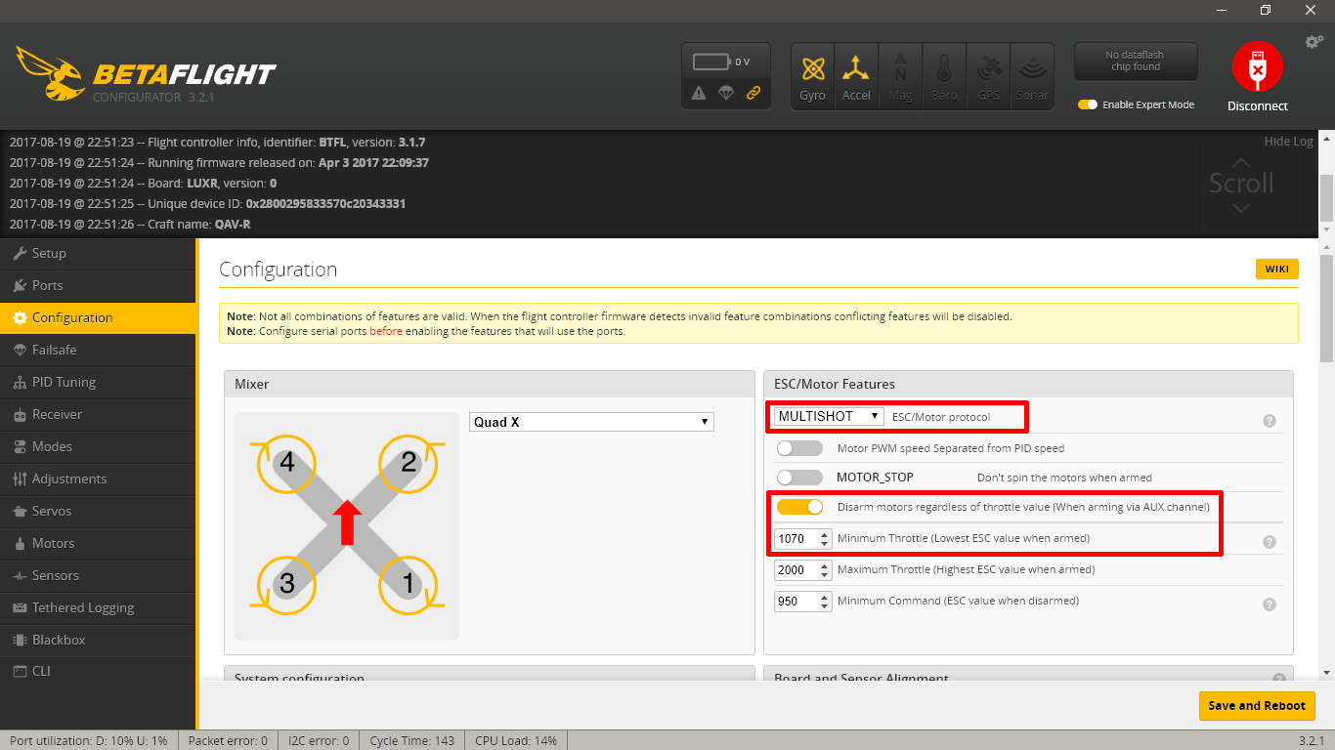Click Cycle Time: 143 in status bar

[x=411, y=740]
